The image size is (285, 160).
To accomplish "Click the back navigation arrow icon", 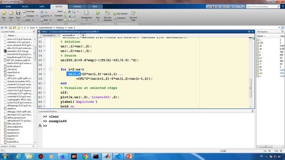I will click(2, 28).
